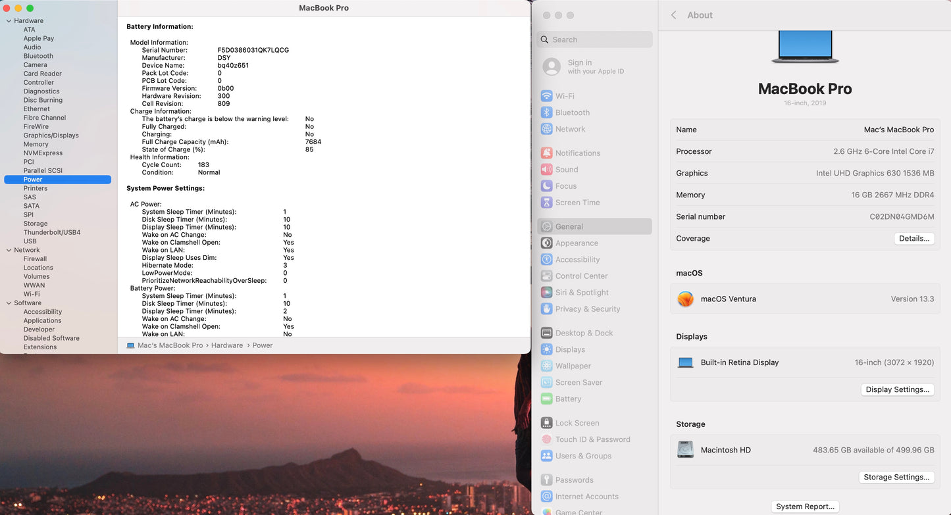Click the Storage Settings button
Viewport: 951px width, 515px height.
point(896,478)
